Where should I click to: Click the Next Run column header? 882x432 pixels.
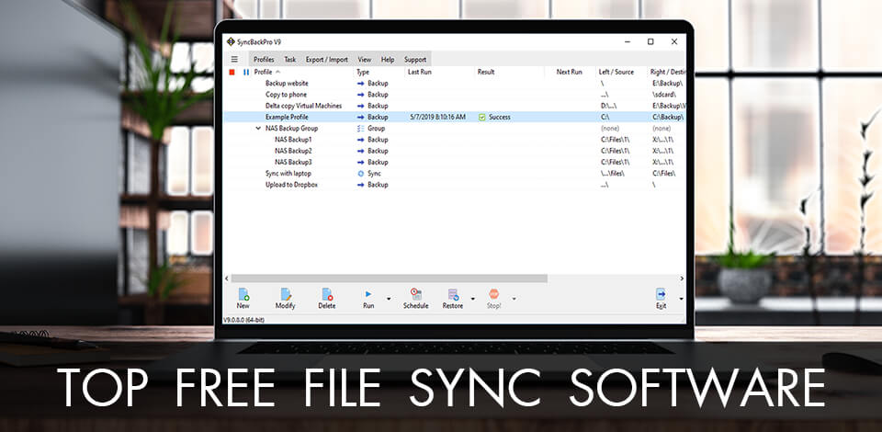[570, 72]
